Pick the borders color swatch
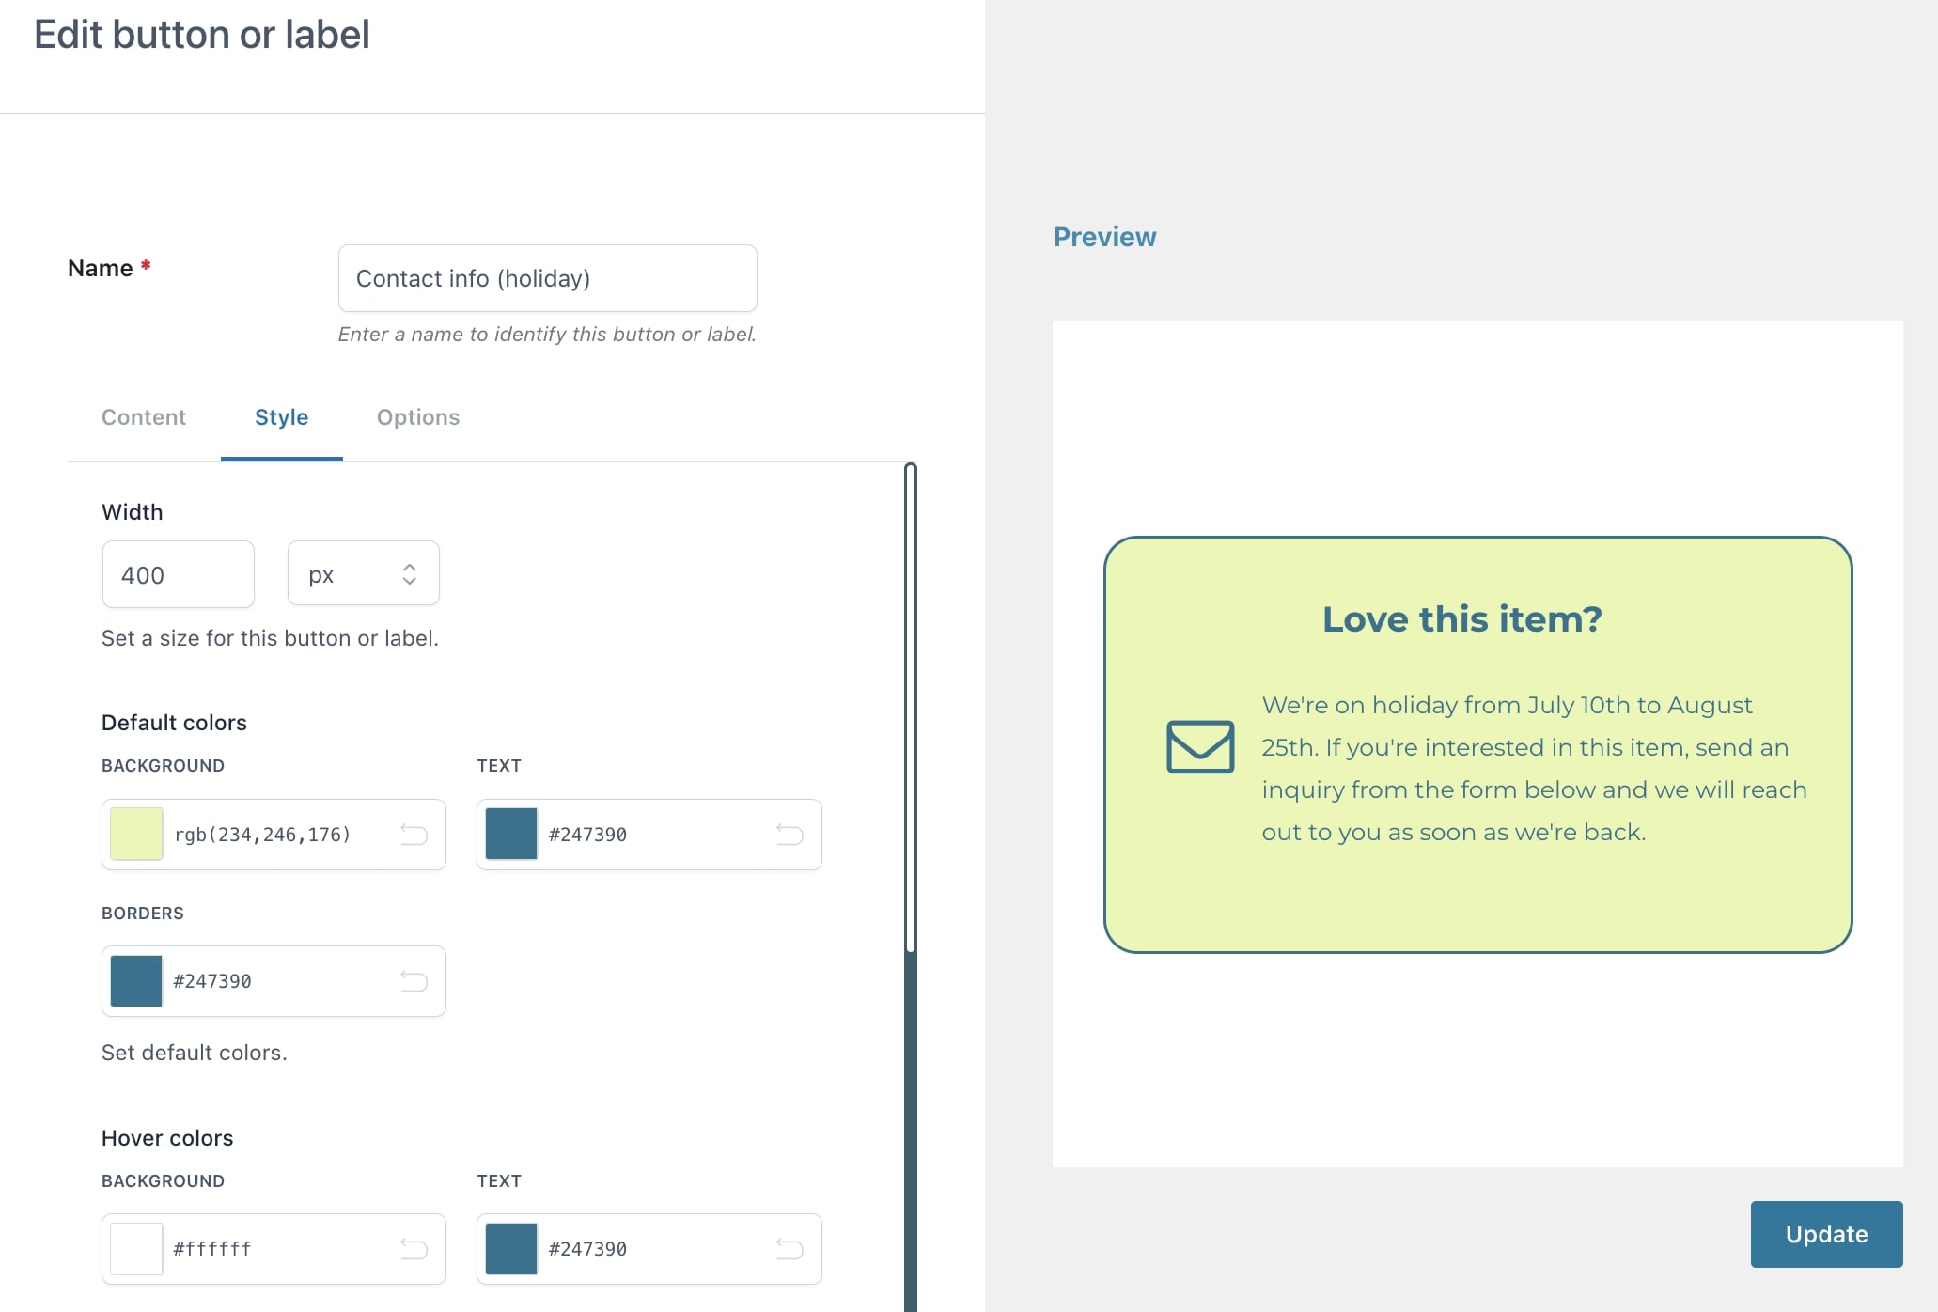Screen dimensions: 1938x1312 click(x=136, y=981)
